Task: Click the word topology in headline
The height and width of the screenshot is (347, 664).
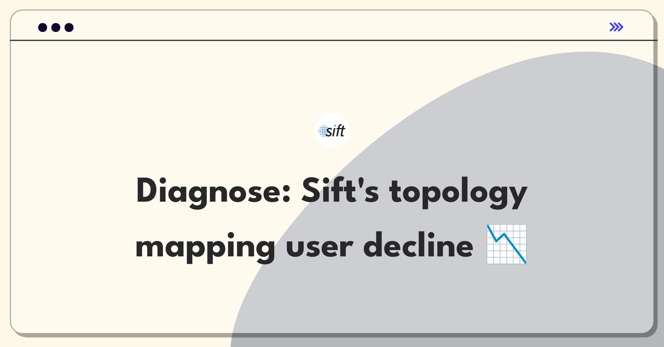Action: [458, 193]
